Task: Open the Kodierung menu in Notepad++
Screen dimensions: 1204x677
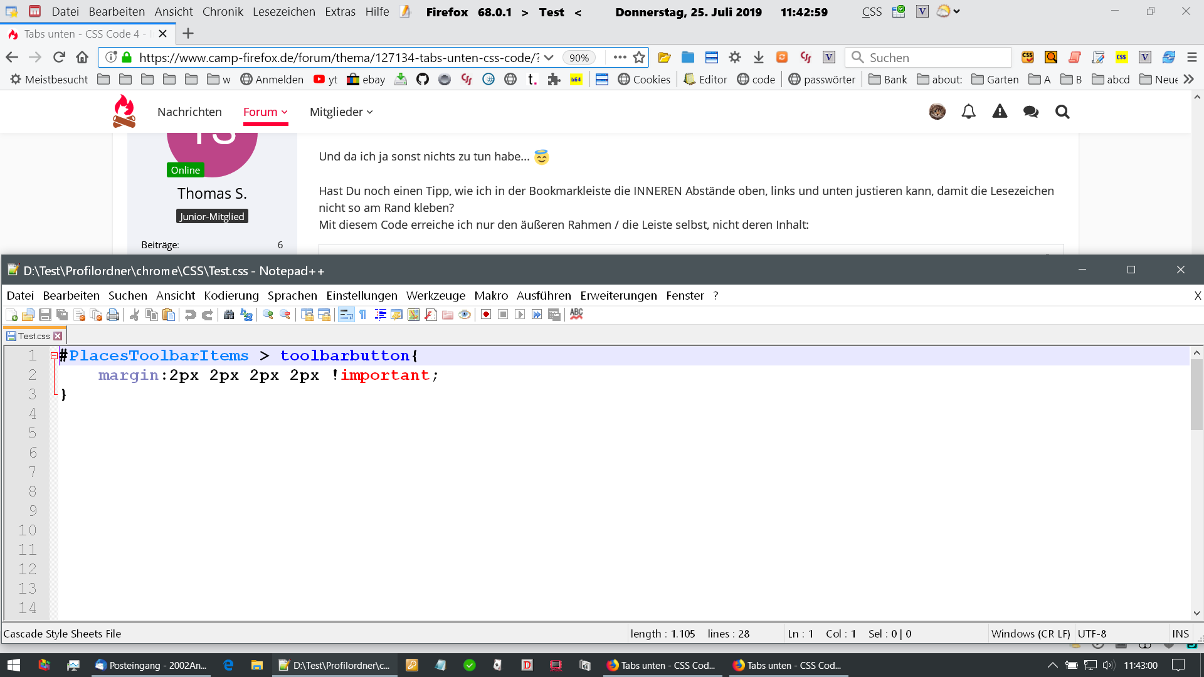Action: click(231, 295)
